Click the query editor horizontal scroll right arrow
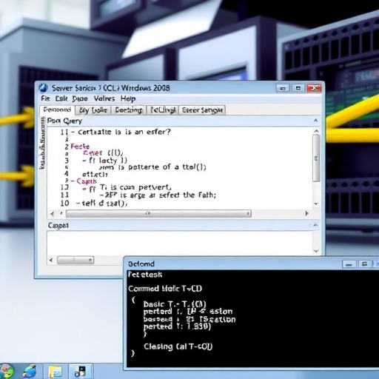This screenshot has width=379, height=379. click(x=306, y=213)
